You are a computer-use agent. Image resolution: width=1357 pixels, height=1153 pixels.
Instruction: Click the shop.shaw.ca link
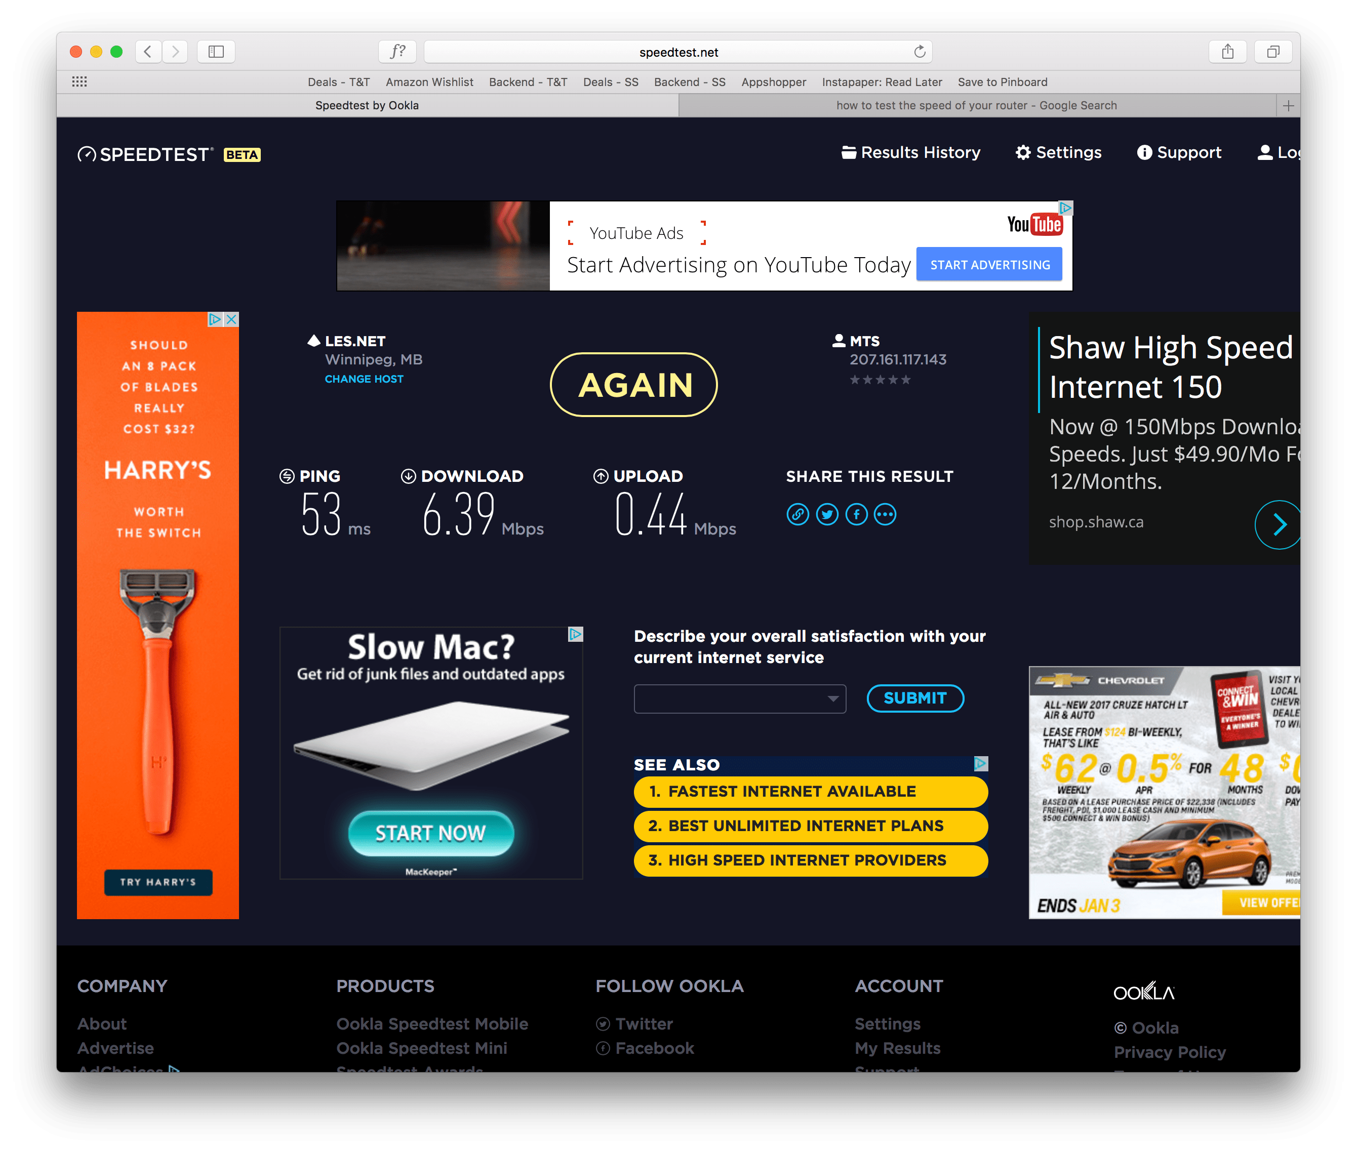coord(1096,522)
